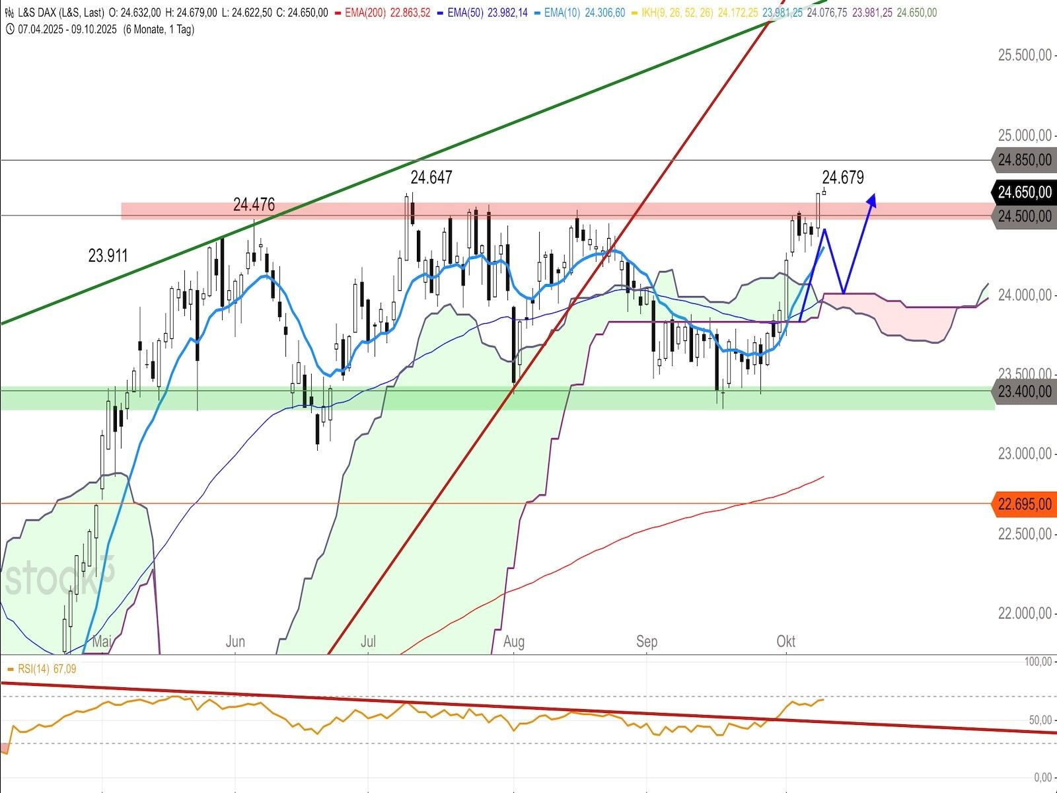The height and width of the screenshot is (793, 1057).
Task: Click the blue forecast arrow head
Action: (872, 200)
